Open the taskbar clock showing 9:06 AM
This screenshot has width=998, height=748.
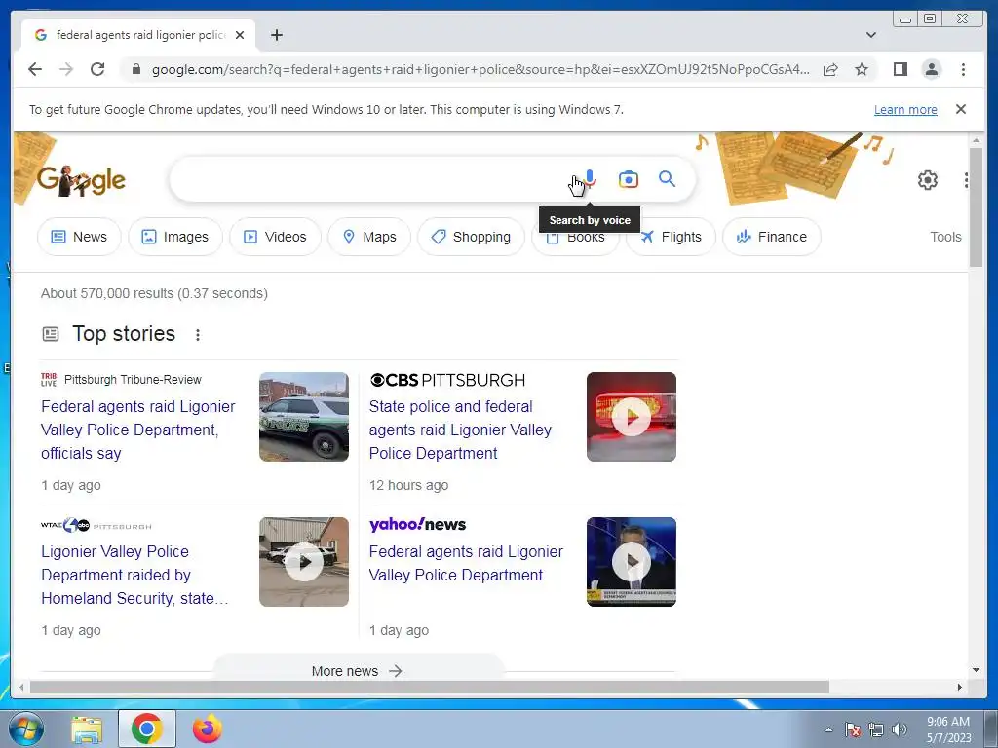click(x=948, y=729)
